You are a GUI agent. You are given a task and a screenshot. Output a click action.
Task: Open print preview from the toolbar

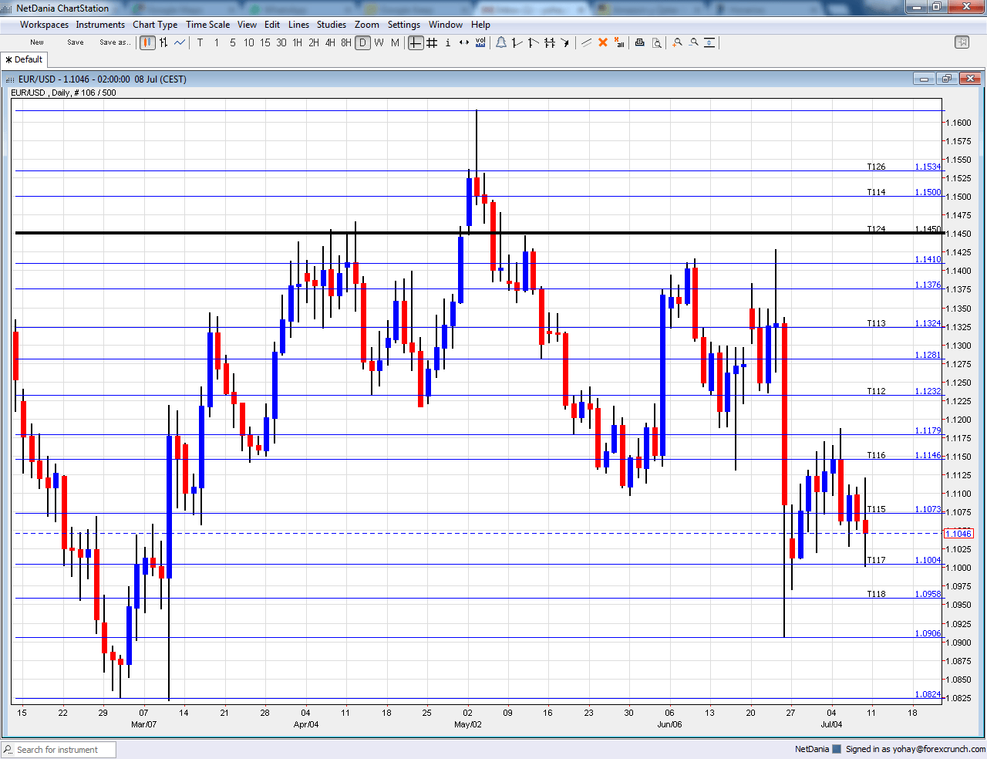click(x=657, y=42)
